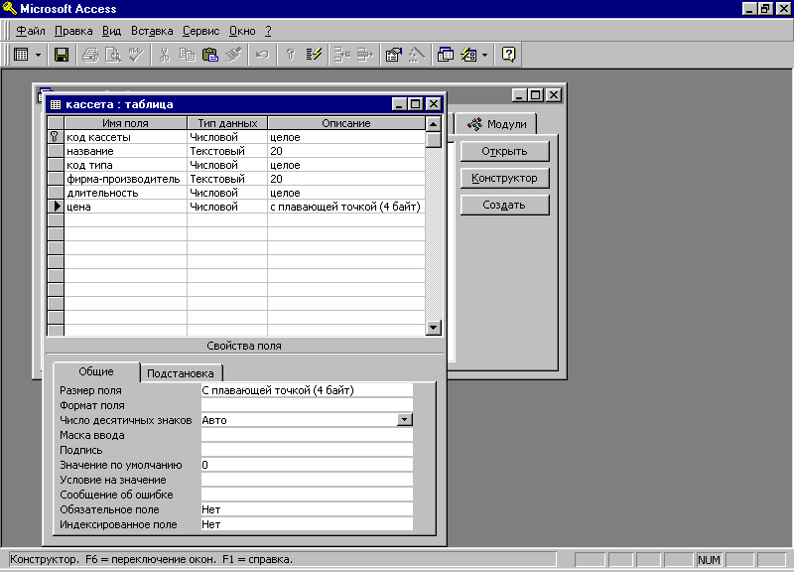Screen dimensions: 794x572
Task: Click the Cut scissors icon
Action: coord(164,55)
